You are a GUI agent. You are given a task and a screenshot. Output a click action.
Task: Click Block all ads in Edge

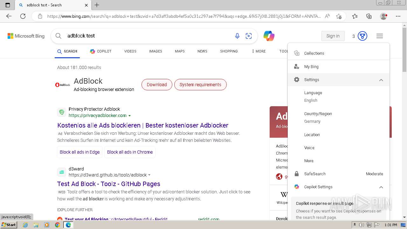click(80, 152)
